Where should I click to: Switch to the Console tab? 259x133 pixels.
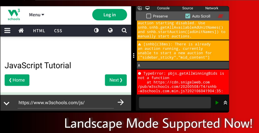(163, 8)
